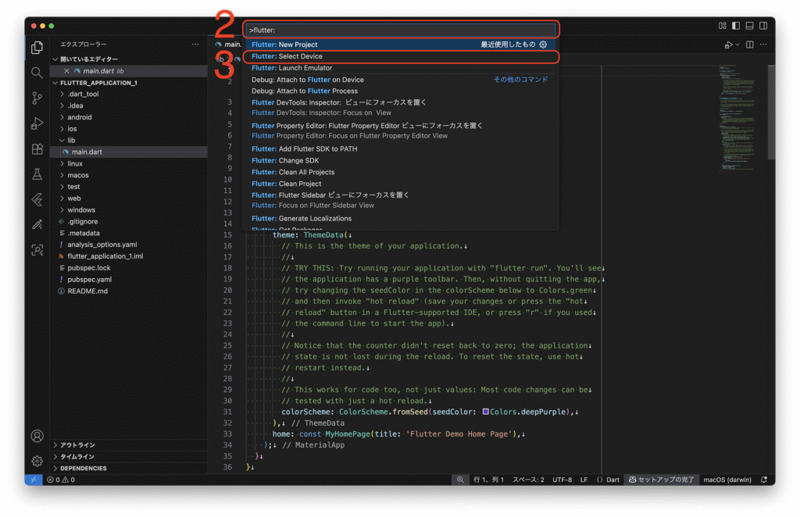This screenshot has width=800, height=518.
Task: Expand the DEPENDENCIES section
Action: 83,468
